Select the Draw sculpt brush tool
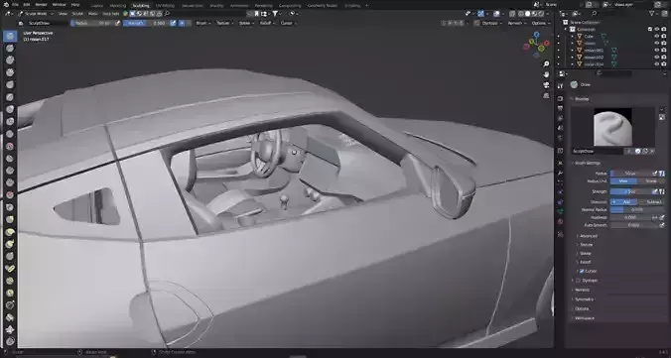The image size is (671, 358). tap(10, 36)
